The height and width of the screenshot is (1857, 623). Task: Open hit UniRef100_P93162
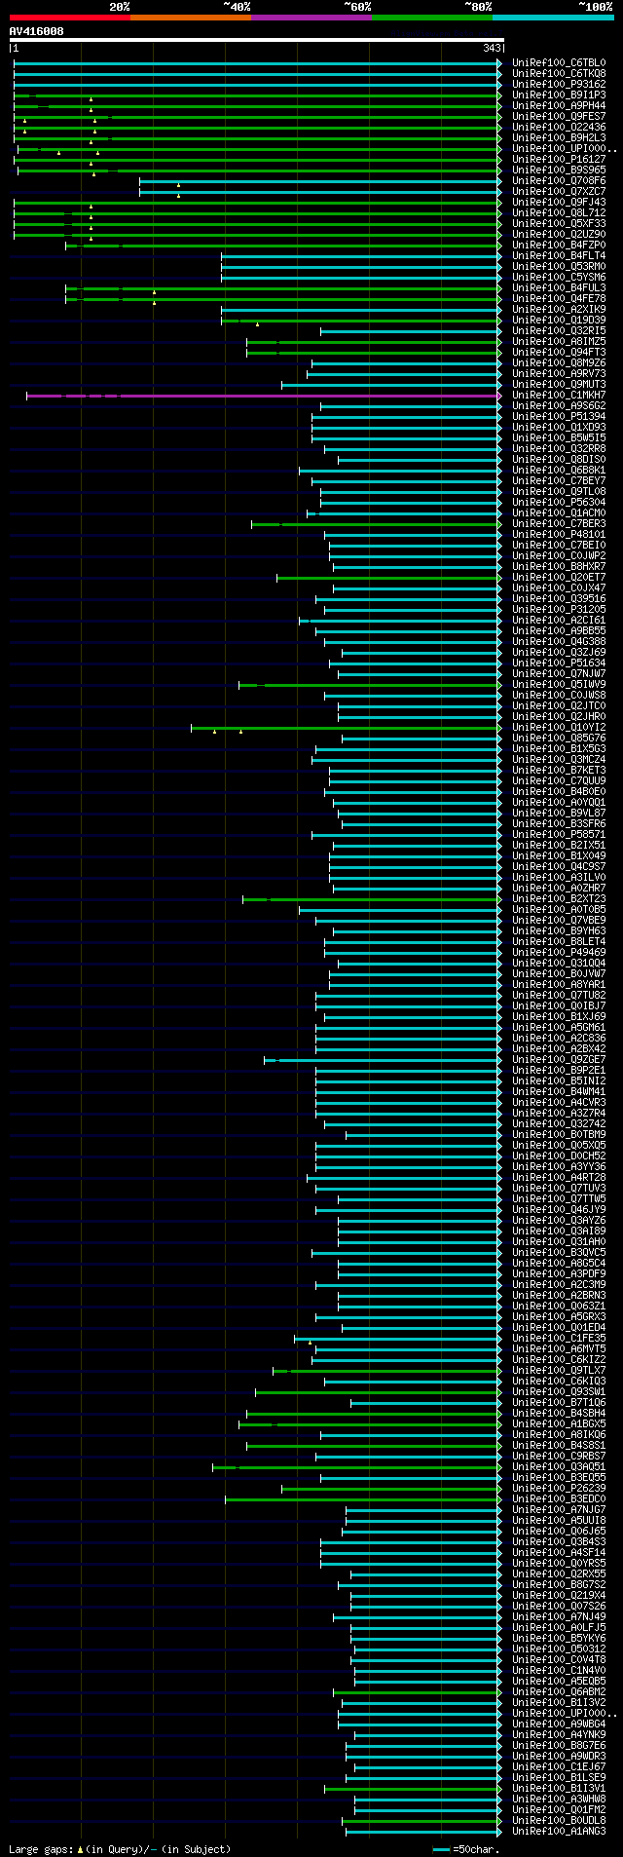click(x=559, y=85)
